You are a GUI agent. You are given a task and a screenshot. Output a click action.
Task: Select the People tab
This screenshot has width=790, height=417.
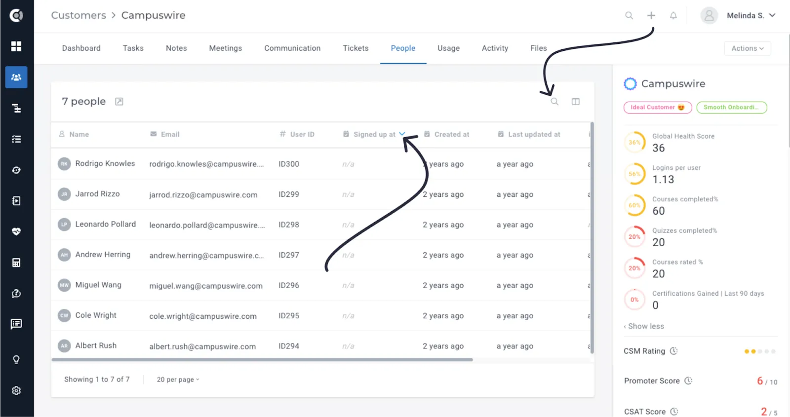tap(403, 48)
